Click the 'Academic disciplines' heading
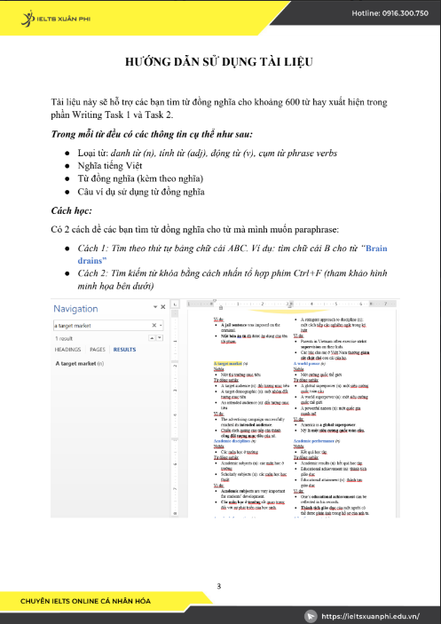 pyautogui.click(x=232, y=441)
